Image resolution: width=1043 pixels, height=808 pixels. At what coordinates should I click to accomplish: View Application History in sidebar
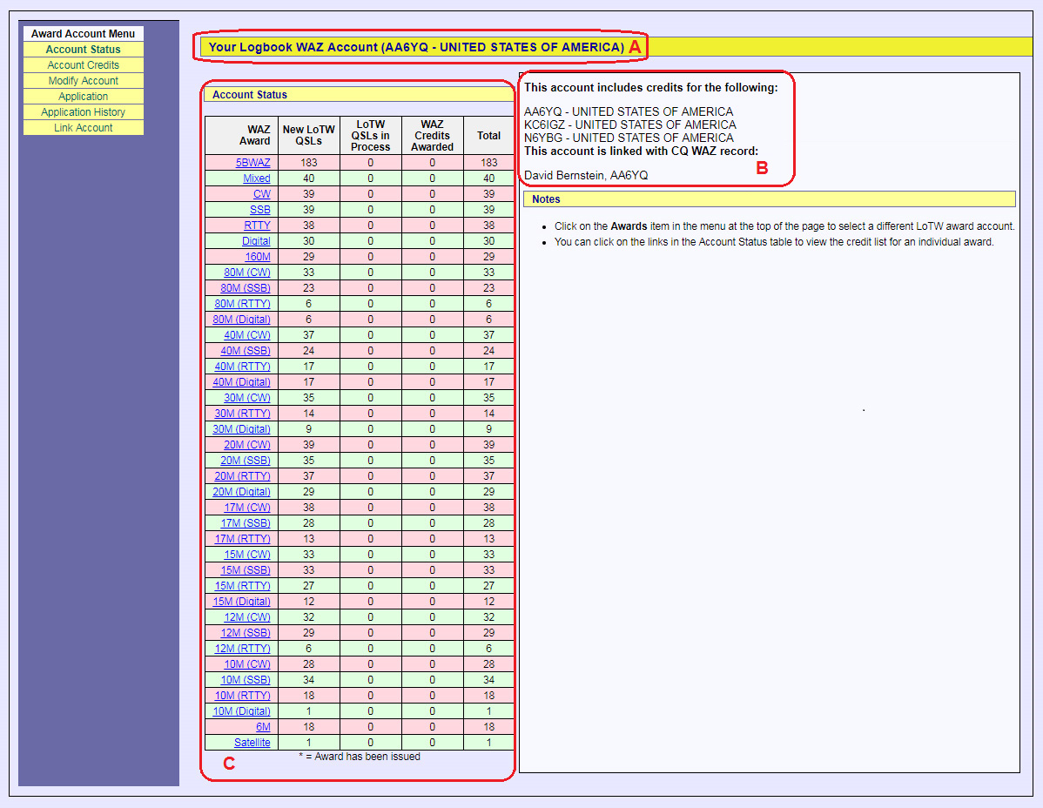tap(83, 112)
